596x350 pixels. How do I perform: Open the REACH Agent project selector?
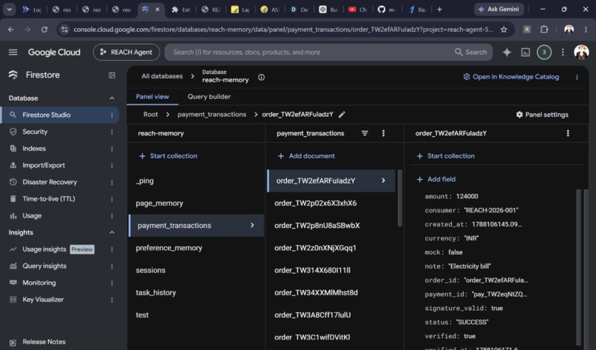[x=126, y=52]
